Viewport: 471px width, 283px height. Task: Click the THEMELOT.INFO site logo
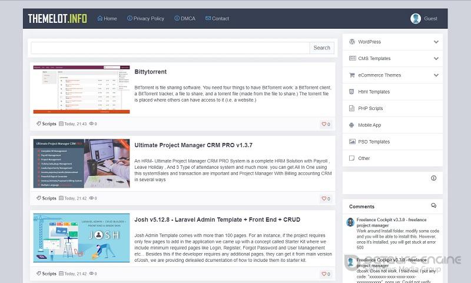[57, 19]
